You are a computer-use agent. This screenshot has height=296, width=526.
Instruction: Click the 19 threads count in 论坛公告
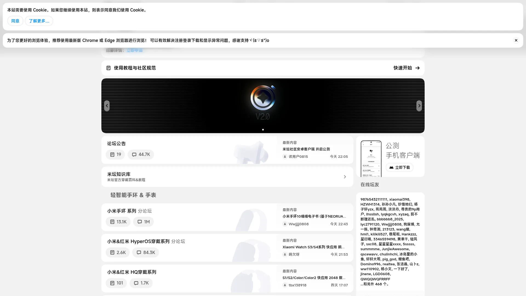tap(115, 155)
